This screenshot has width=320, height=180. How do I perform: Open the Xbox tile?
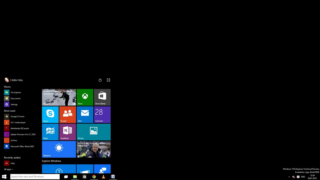tap(85, 97)
